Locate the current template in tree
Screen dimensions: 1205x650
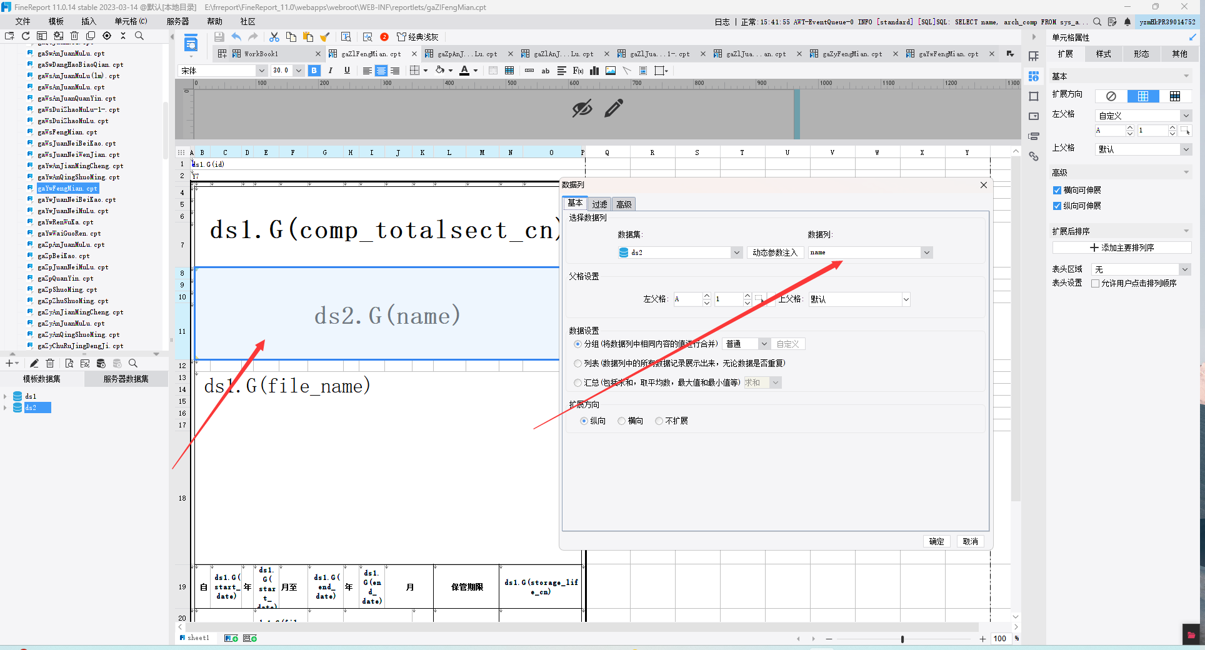pos(107,36)
